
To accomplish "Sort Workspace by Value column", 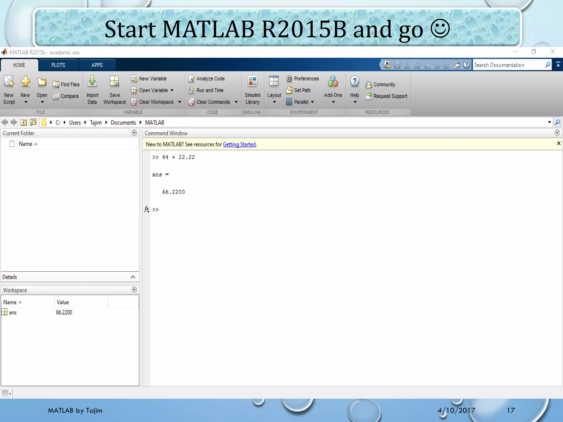I will 63,302.
